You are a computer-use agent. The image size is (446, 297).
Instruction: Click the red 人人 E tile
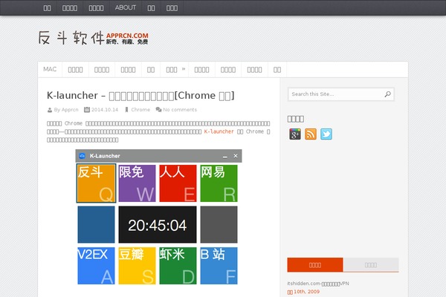[178, 183]
